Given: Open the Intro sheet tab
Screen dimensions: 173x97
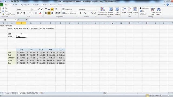Looking at the screenshot, I should coord(7,93).
